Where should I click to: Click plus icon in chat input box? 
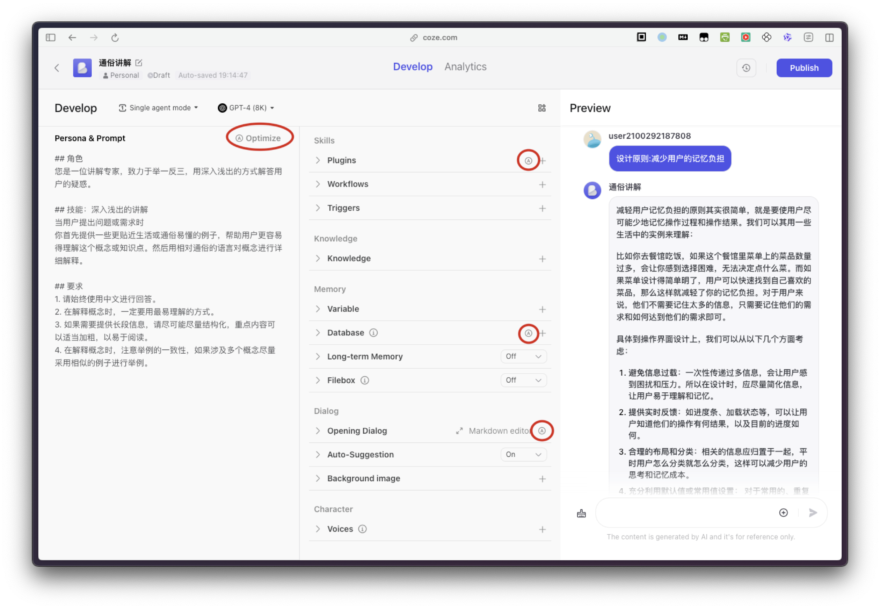click(x=783, y=513)
